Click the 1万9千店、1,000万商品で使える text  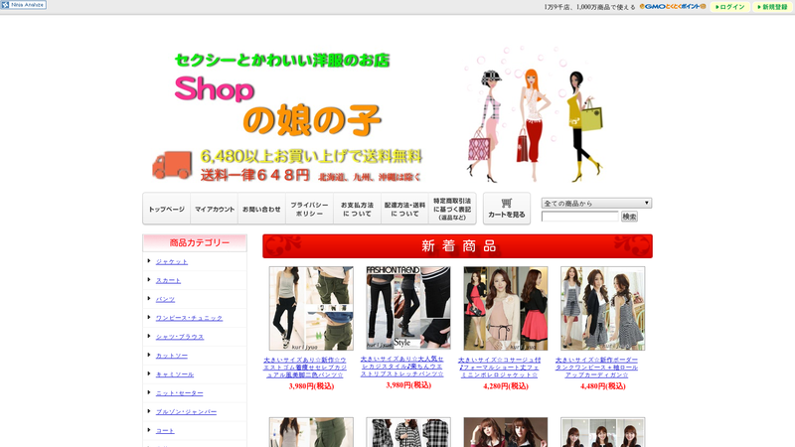(x=589, y=7)
